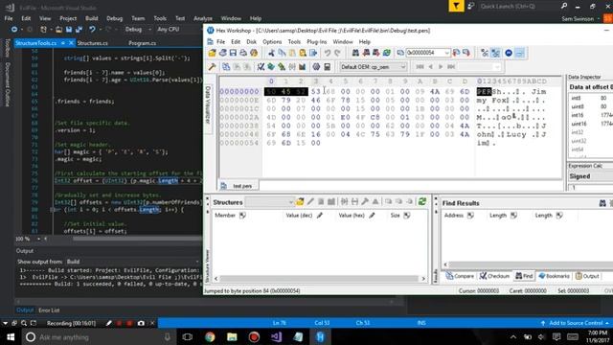Select the test.pers document tab
This screenshot has height=345, width=613.
pos(238,186)
